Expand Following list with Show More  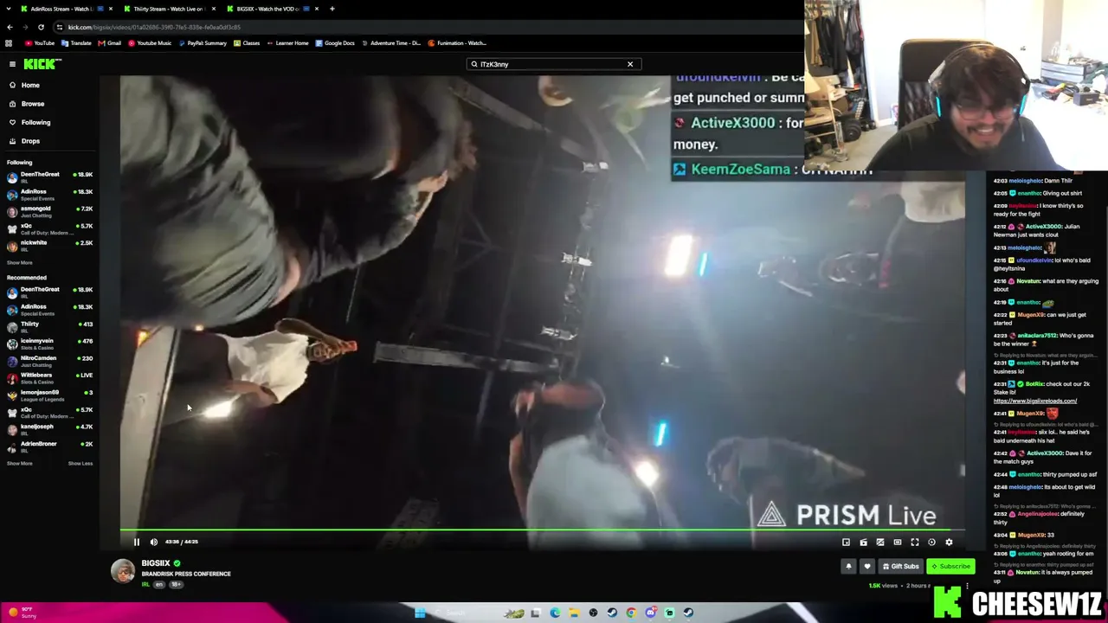click(19, 263)
